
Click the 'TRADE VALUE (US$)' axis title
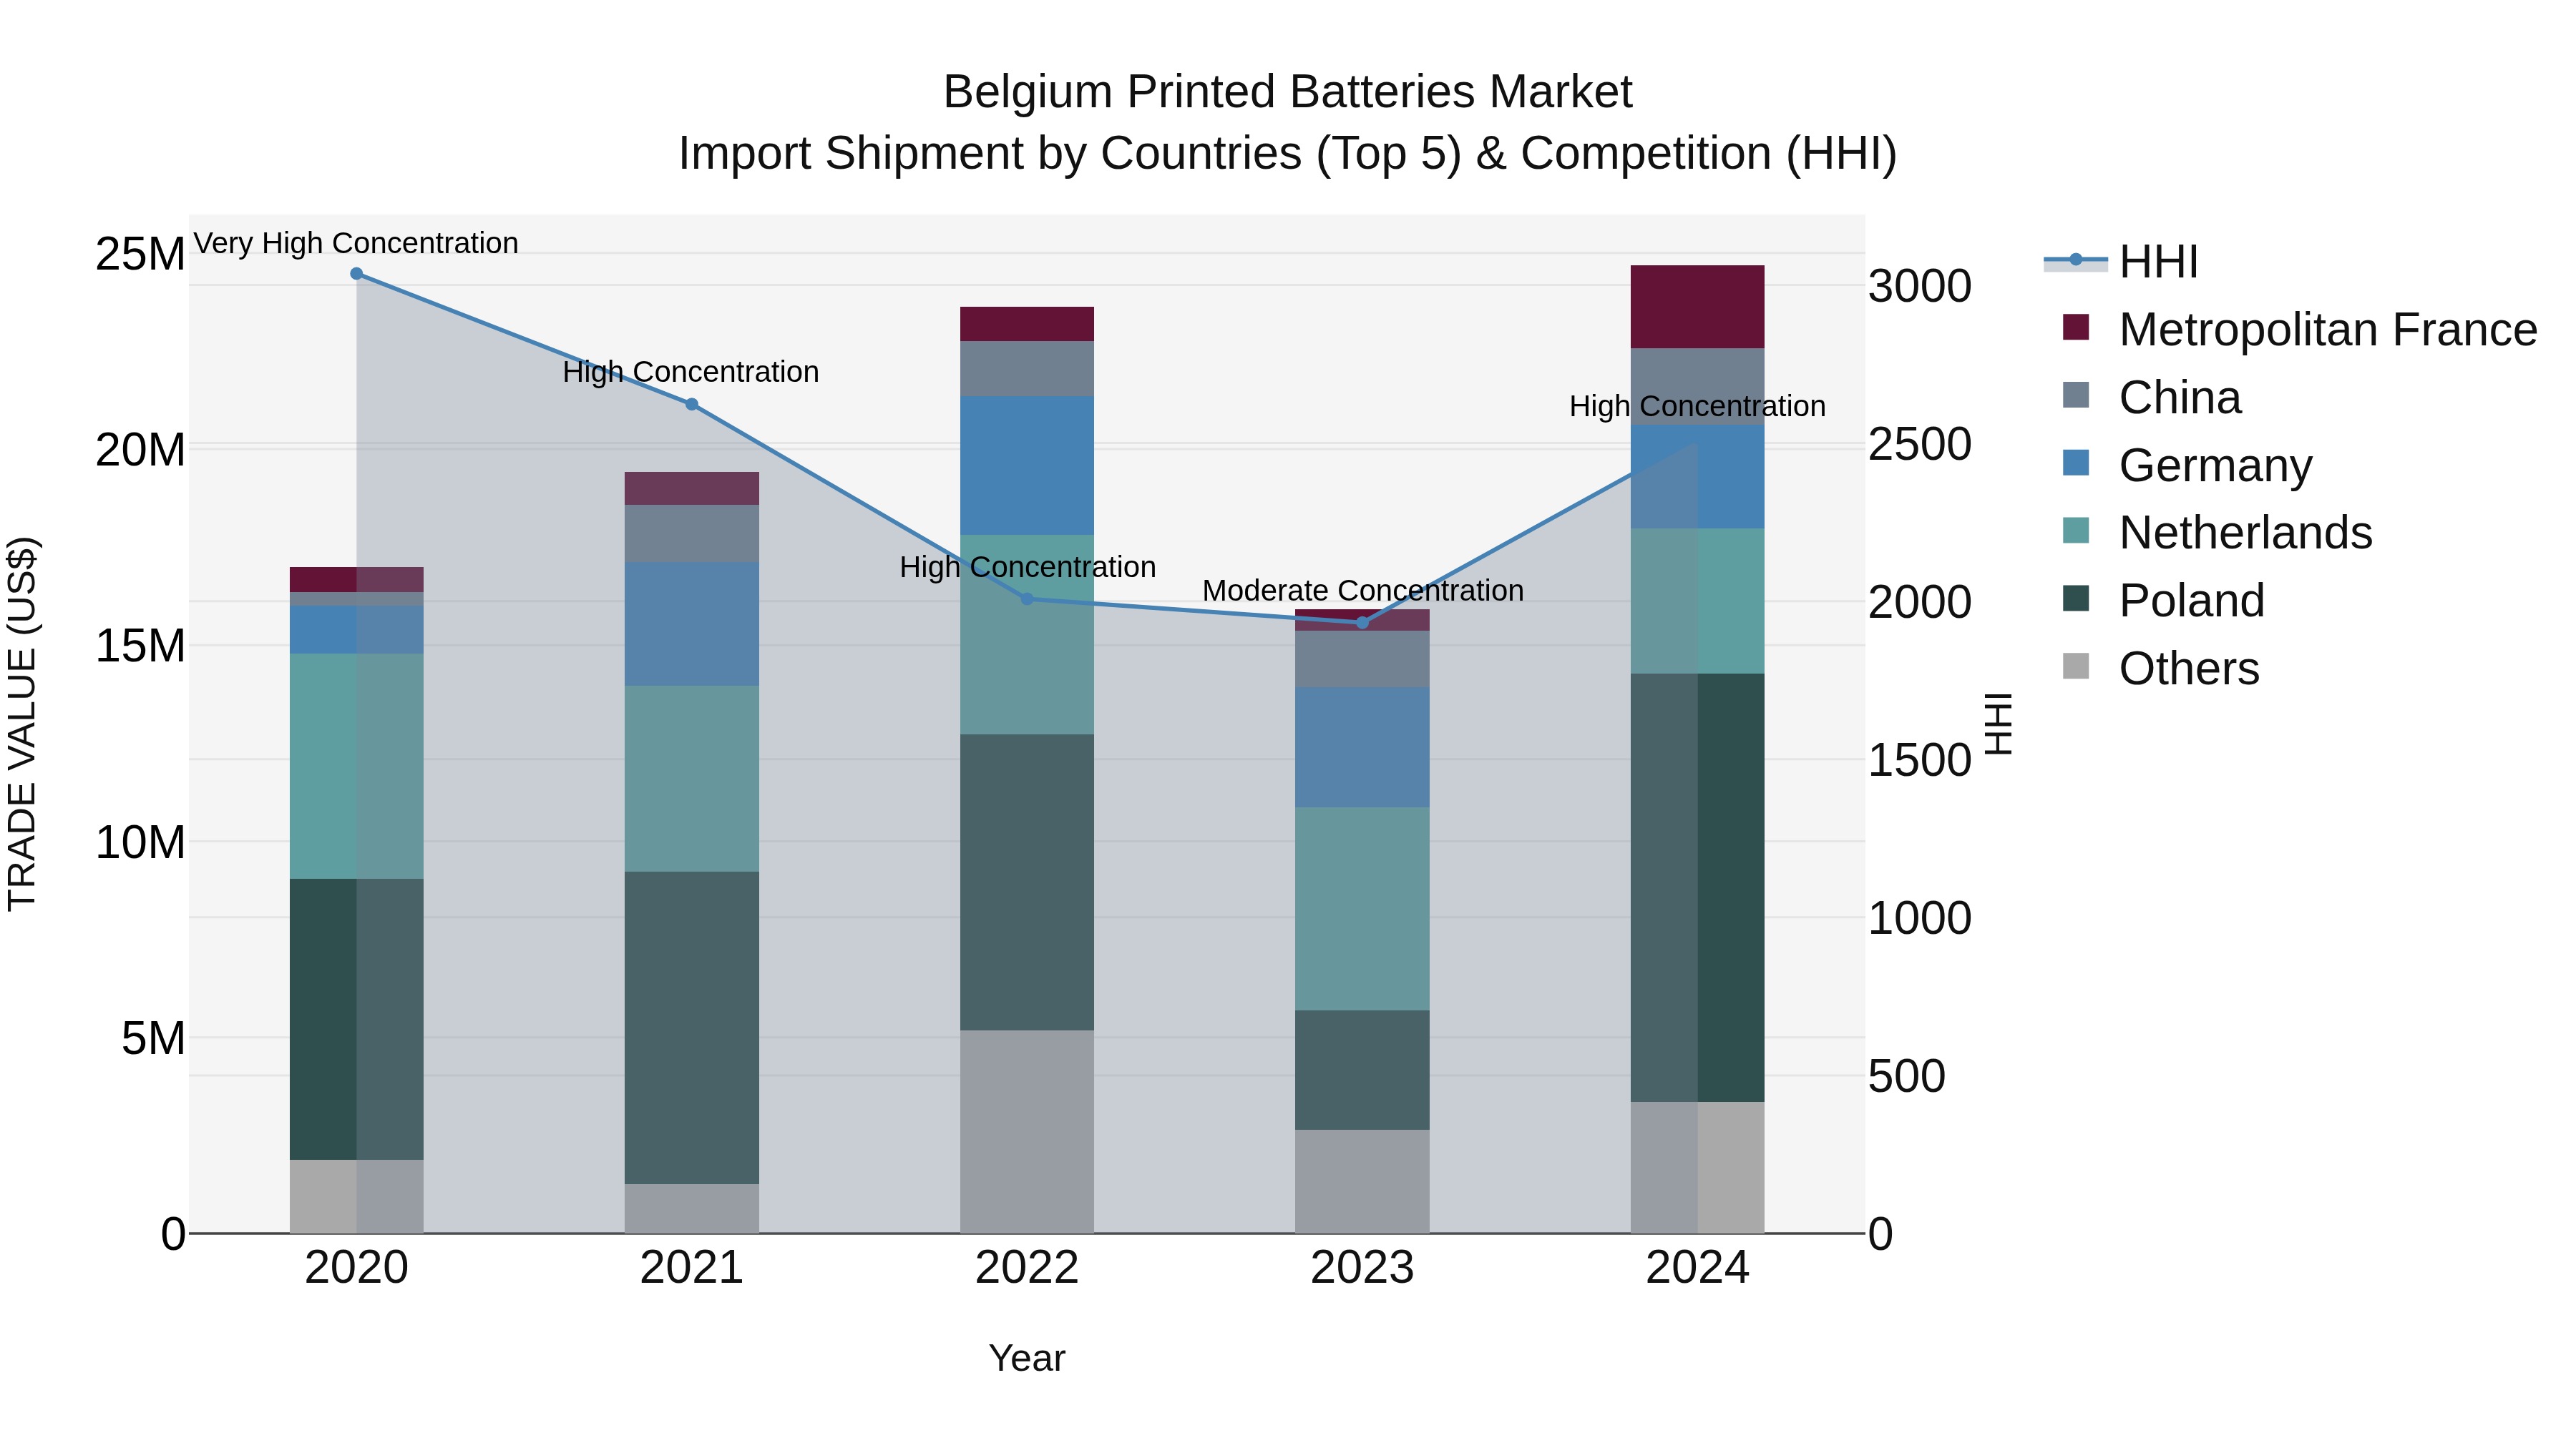(22, 724)
